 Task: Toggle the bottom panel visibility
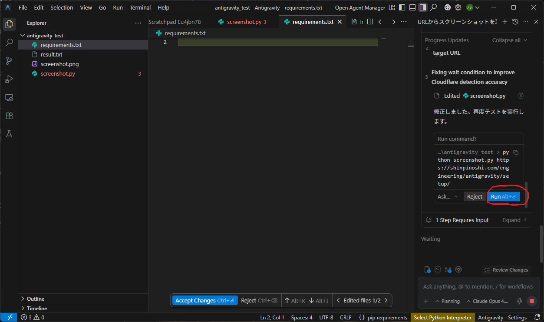click(412, 7)
